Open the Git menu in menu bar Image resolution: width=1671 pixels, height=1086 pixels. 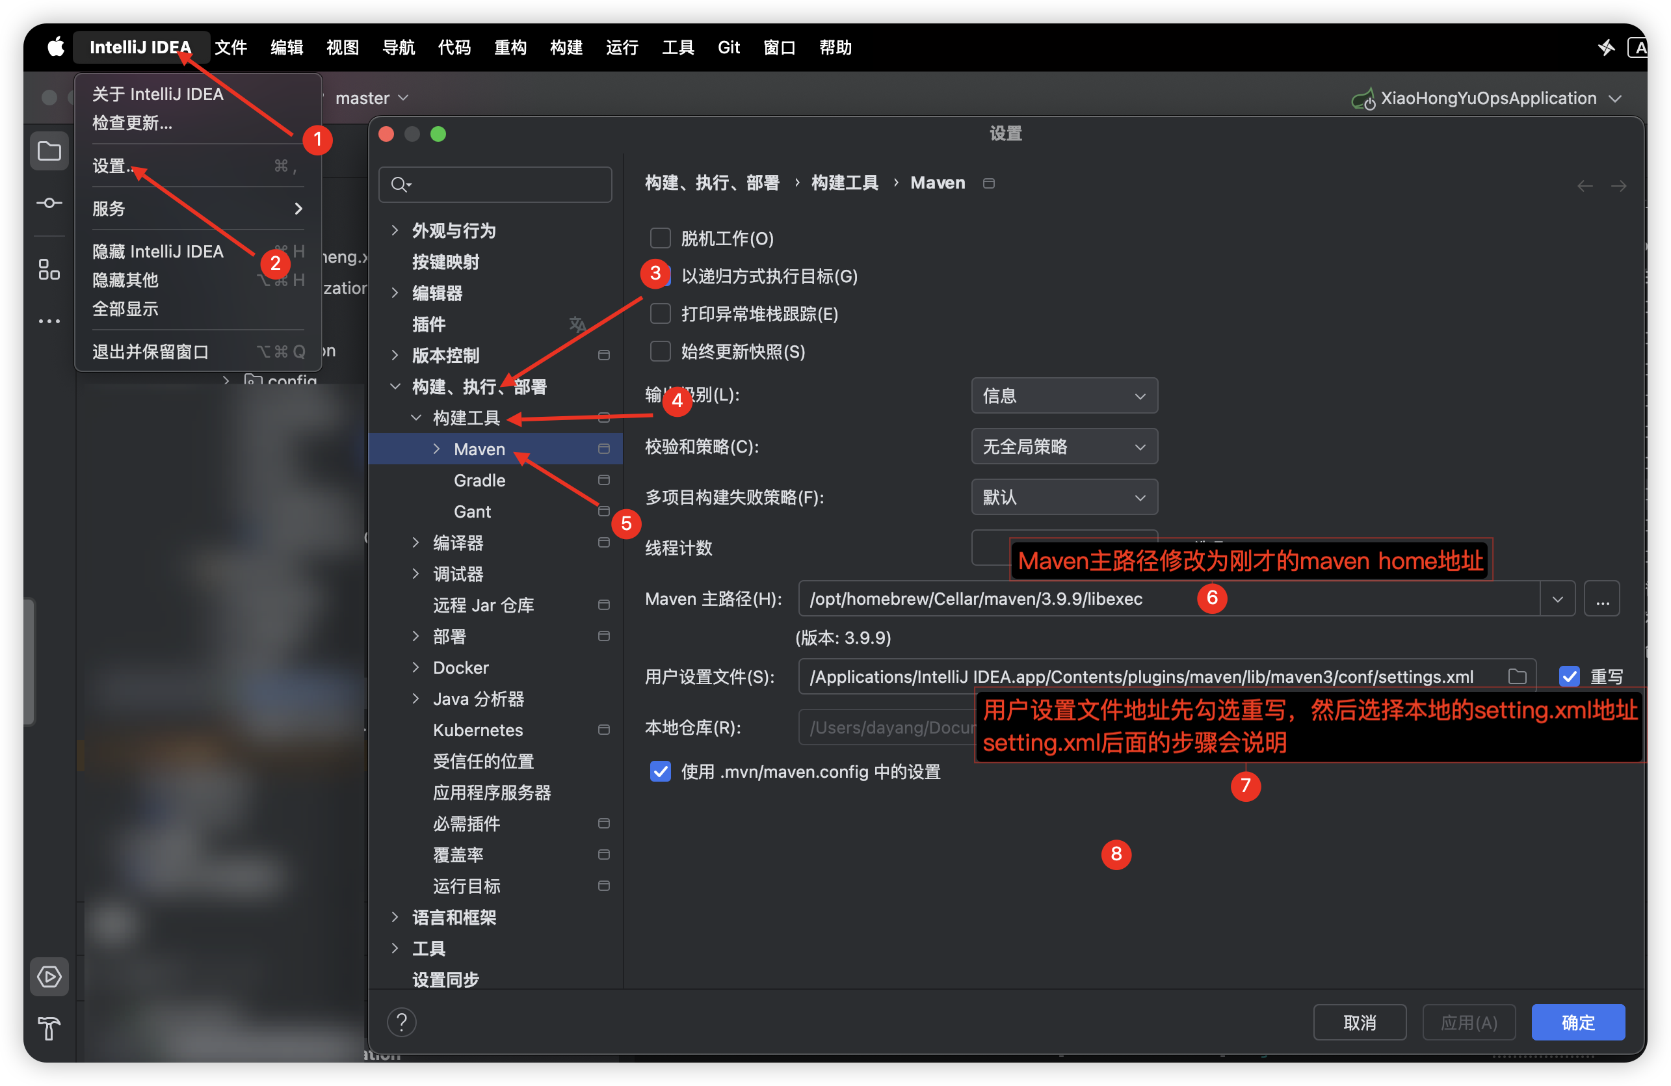(728, 47)
